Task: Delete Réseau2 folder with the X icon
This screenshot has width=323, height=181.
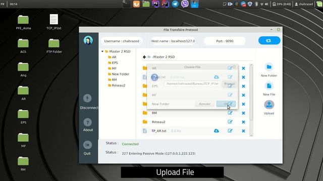Action: click(x=243, y=122)
